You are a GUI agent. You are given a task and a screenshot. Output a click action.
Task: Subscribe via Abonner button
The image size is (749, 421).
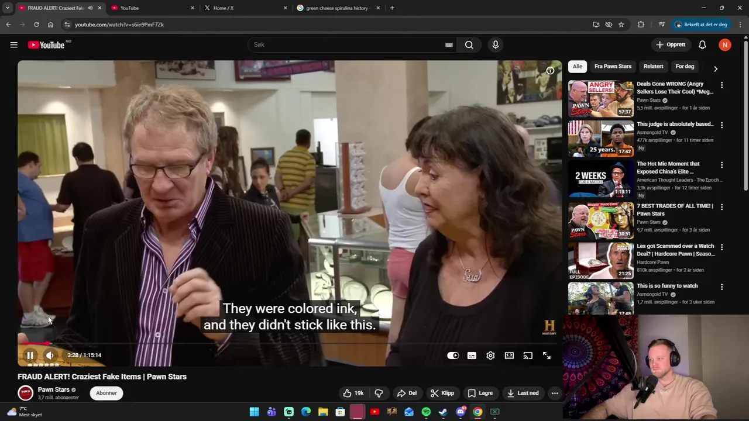(x=106, y=393)
